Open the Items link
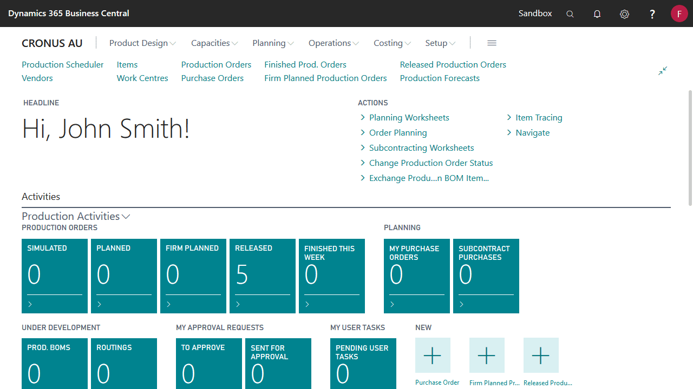The width and height of the screenshot is (693, 389). coord(127,65)
